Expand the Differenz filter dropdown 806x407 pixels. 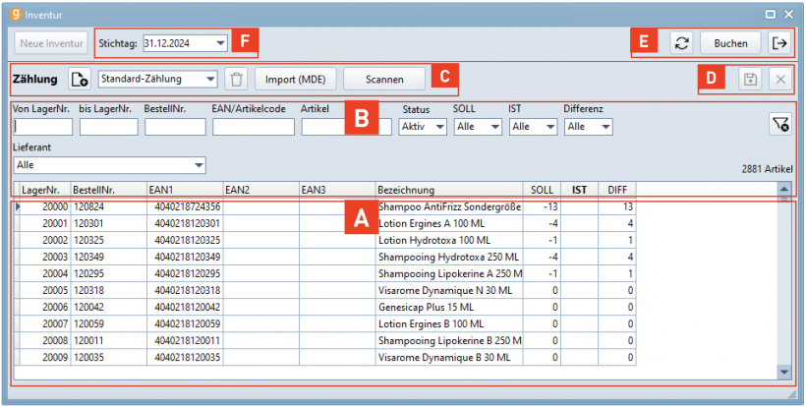point(604,127)
